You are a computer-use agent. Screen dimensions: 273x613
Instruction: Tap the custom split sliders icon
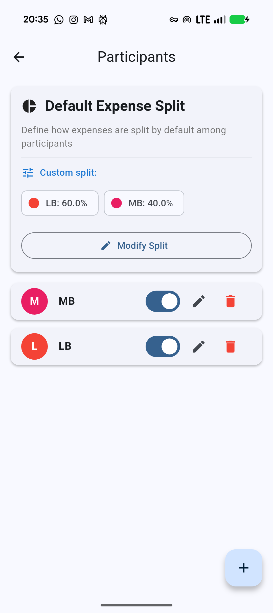(28, 173)
